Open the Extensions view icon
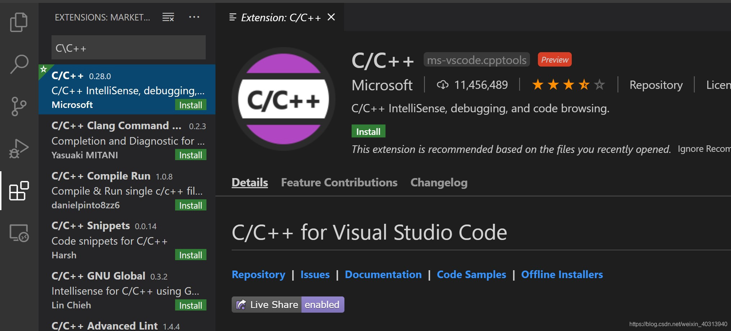The height and width of the screenshot is (331, 731). [x=19, y=191]
